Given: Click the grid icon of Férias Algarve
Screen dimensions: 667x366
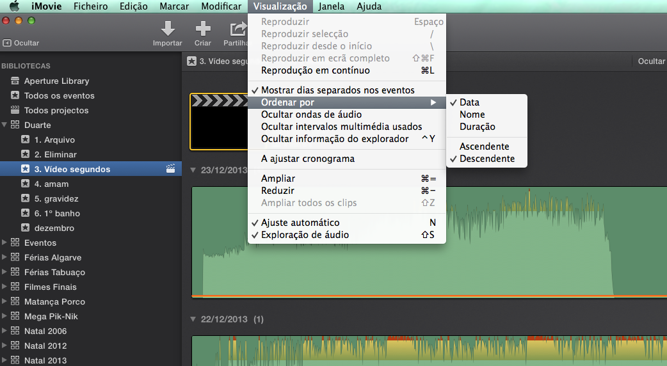Looking at the screenshot, I should tap(15, 257).
